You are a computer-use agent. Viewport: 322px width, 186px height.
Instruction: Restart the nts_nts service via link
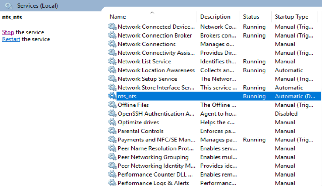point(11,39)
